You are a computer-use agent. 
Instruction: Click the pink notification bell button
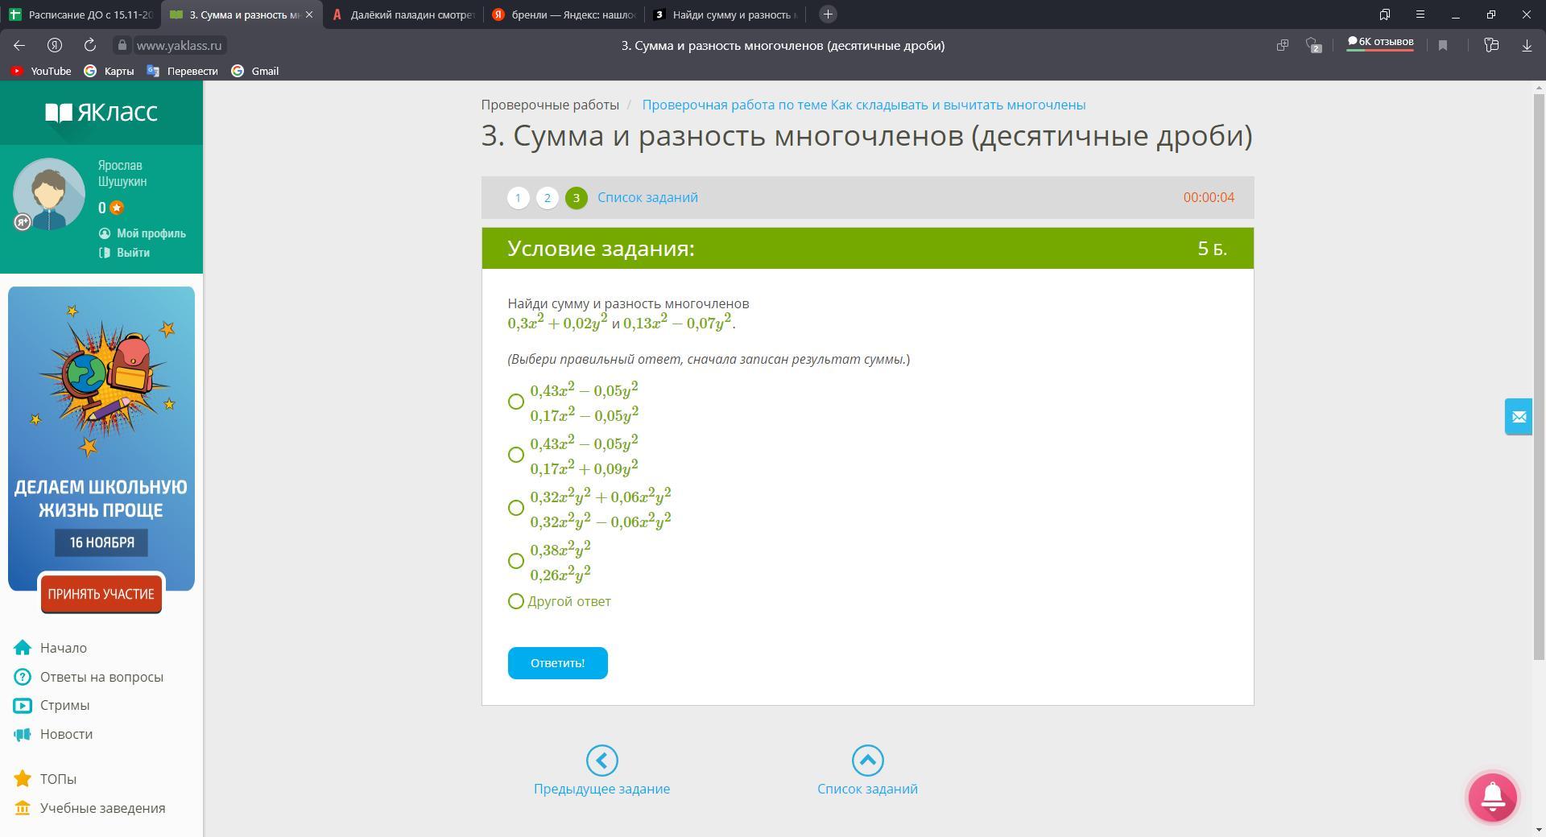tap(1493, 796)
